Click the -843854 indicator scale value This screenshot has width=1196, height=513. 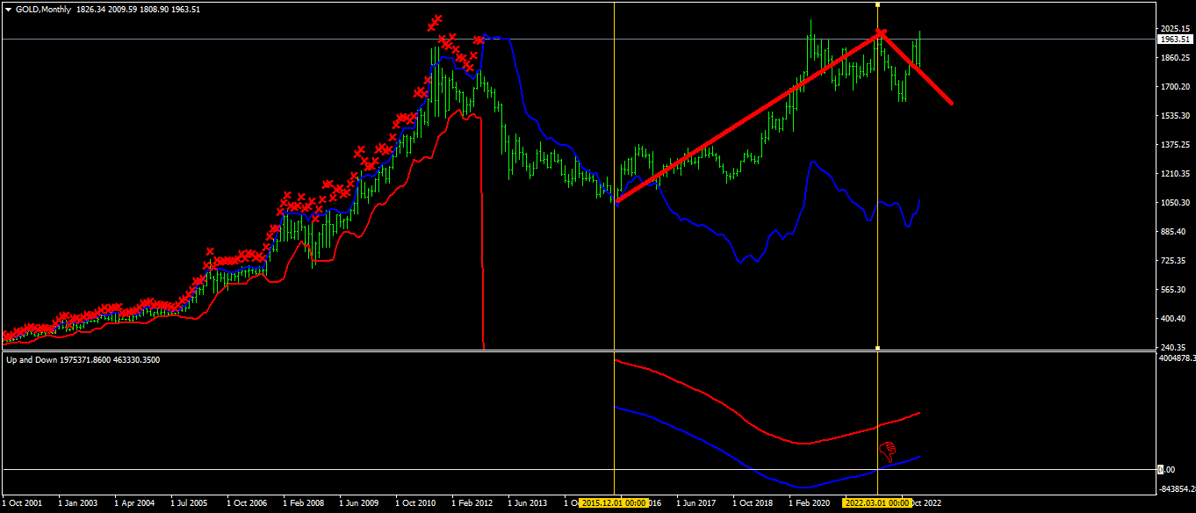pyautogui.click(x=1177, y=489)
